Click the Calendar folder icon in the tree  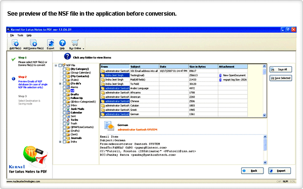pyautogui.click(x=68, y=113)
